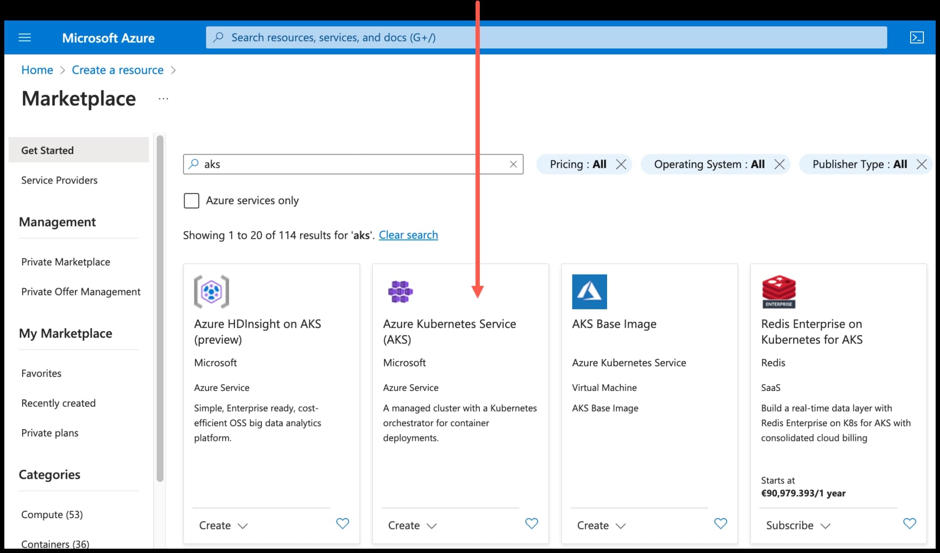Open Private Offer Management
The width and height of the screenshot is (940, 553).
(81, 292)
